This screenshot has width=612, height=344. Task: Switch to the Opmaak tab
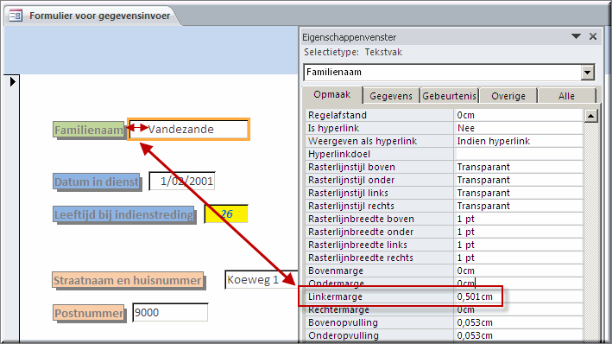coord(332,95)
